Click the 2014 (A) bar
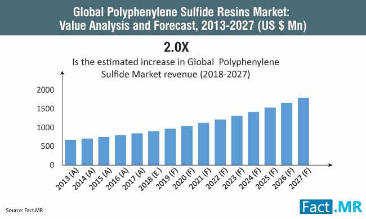This screenshot has width=366, height=219. [87, 152]
